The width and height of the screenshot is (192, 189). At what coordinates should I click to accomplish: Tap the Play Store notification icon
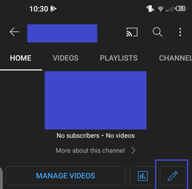click(x=54, y=9)
